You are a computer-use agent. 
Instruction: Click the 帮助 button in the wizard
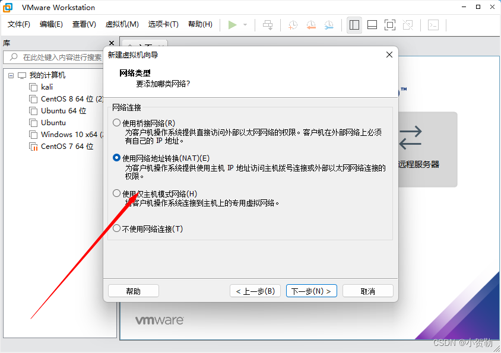pos(133,291)
